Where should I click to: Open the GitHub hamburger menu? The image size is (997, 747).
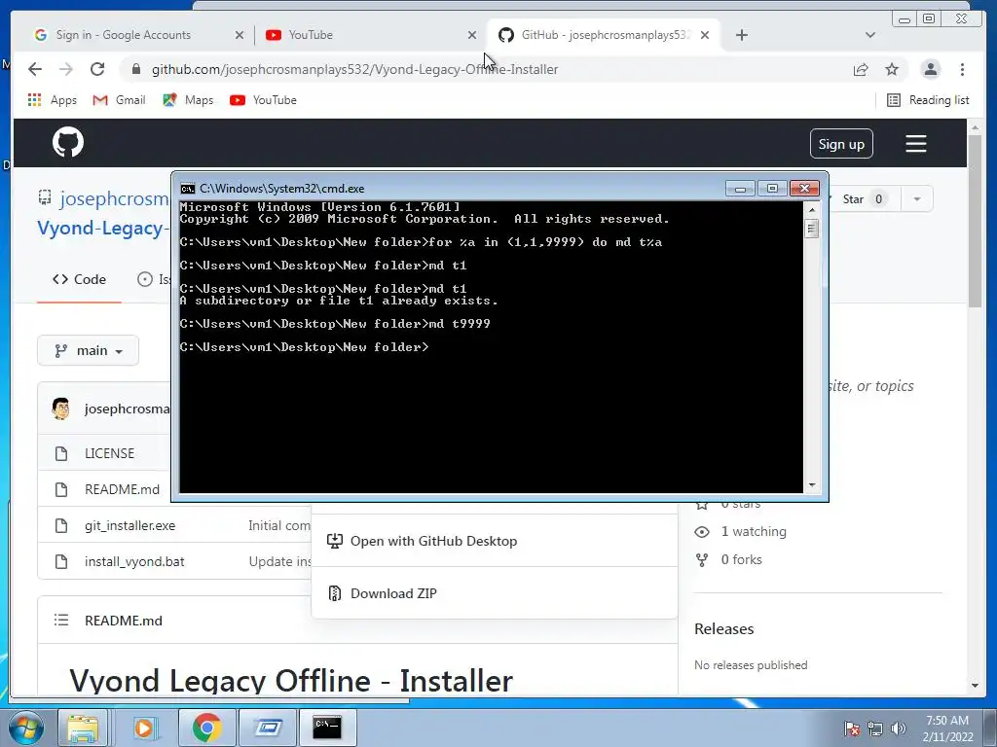click(x=915, y=144)
